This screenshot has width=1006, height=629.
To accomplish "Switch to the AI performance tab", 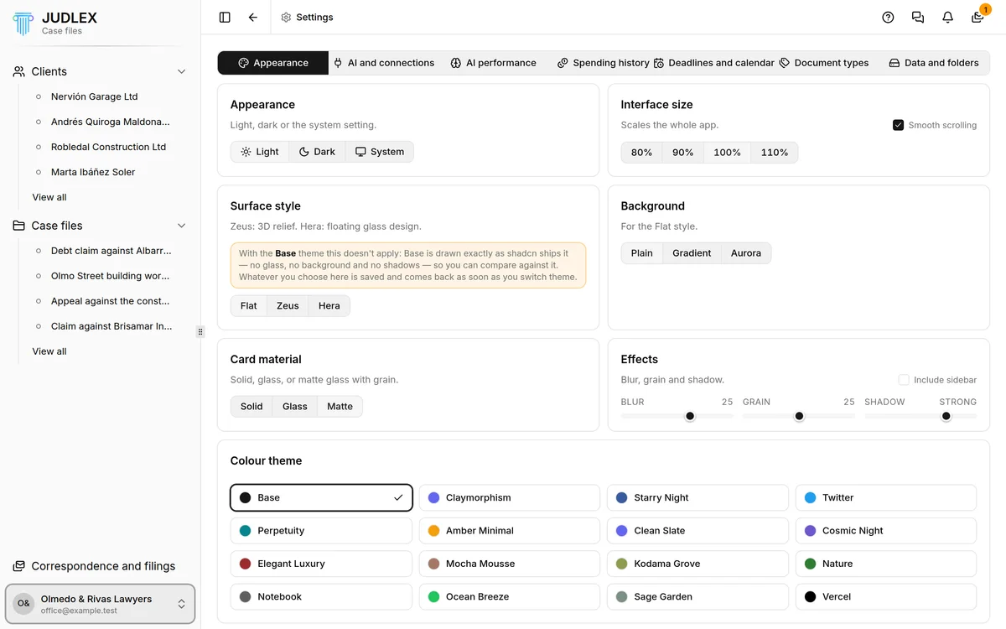I will [x=493, y=63].
